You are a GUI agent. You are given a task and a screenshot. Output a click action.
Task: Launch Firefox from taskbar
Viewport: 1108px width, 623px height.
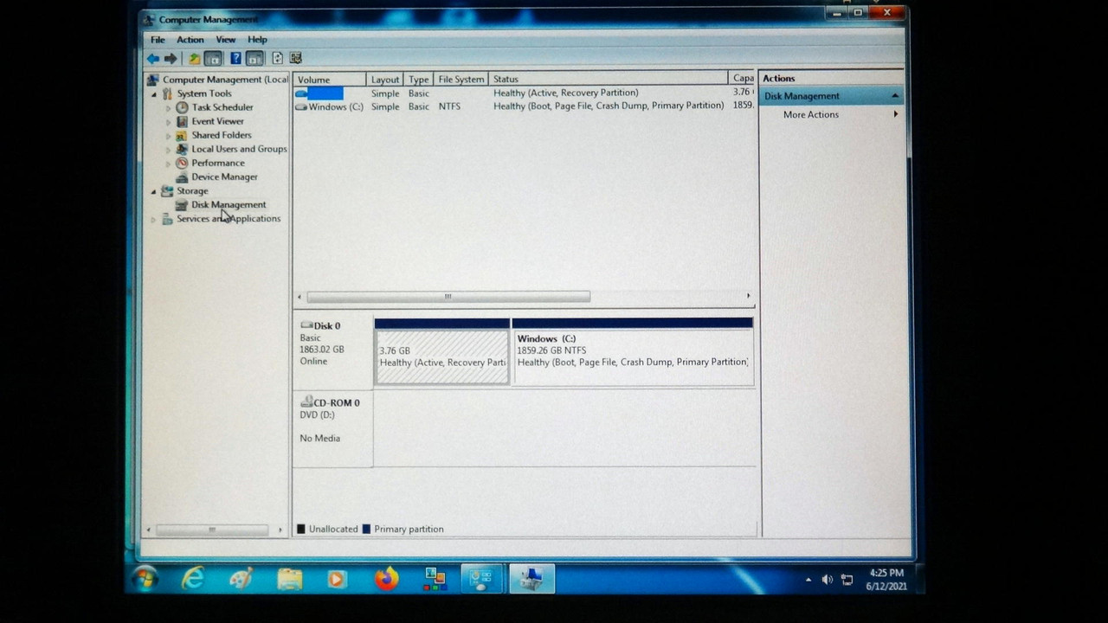pyautogui.click(x=386, y=579)
